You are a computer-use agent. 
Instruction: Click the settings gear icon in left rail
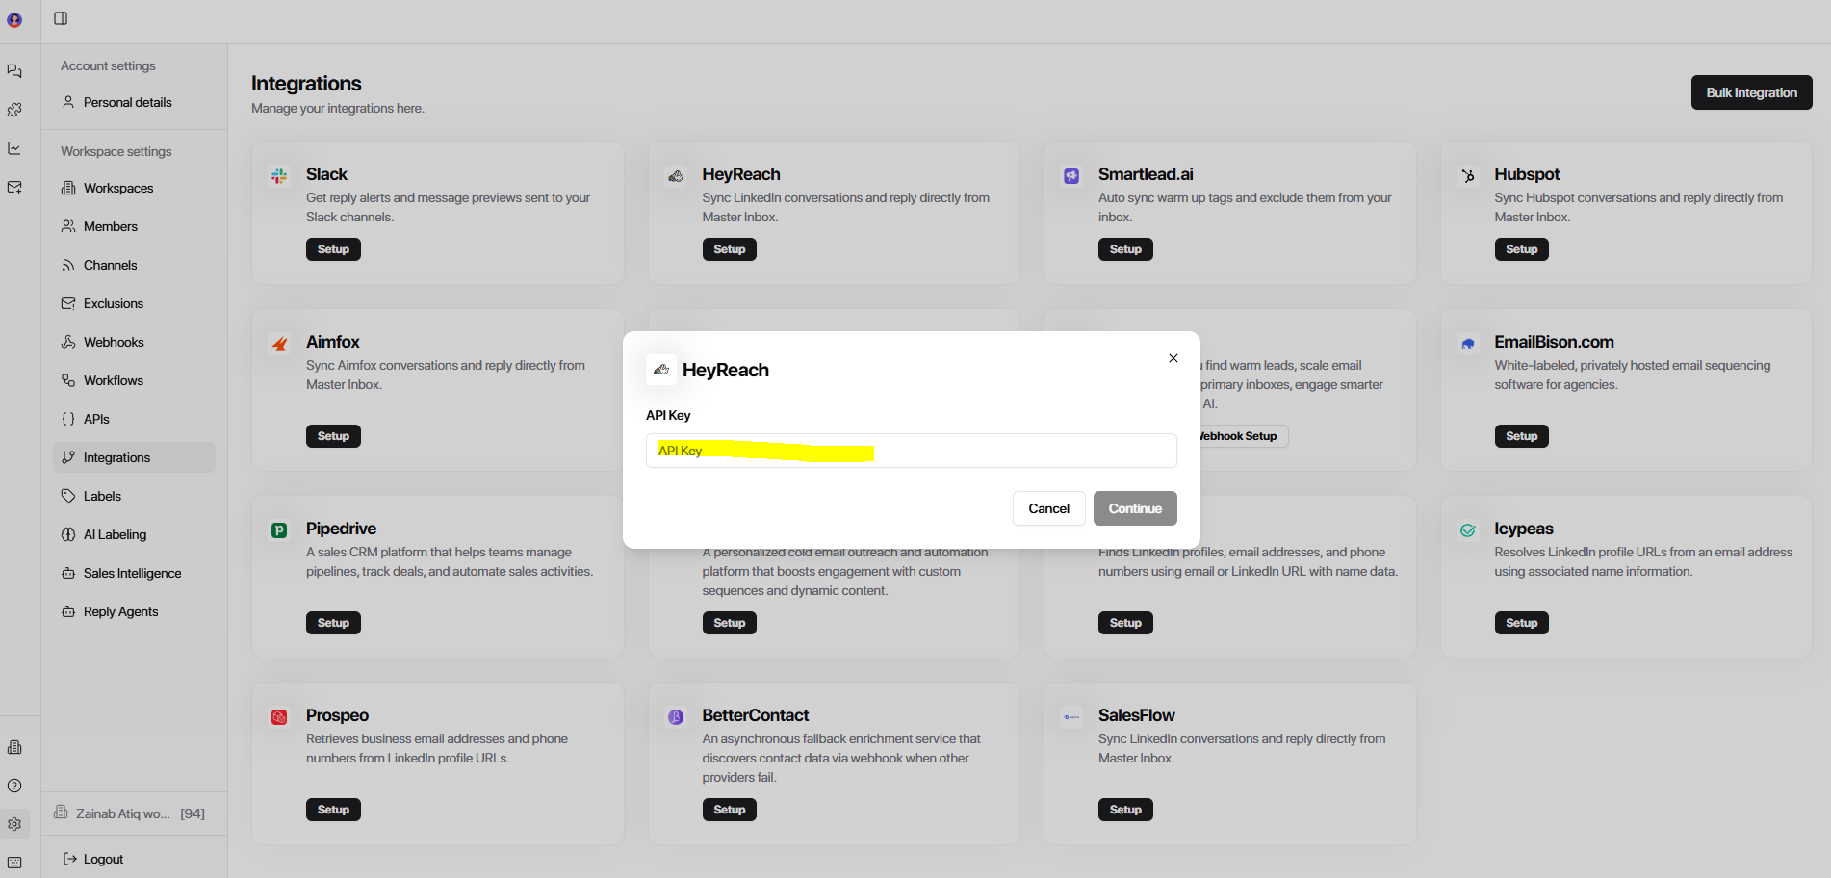point(14,824)
